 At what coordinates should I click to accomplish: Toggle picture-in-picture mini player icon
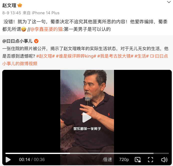click(137, 159)
